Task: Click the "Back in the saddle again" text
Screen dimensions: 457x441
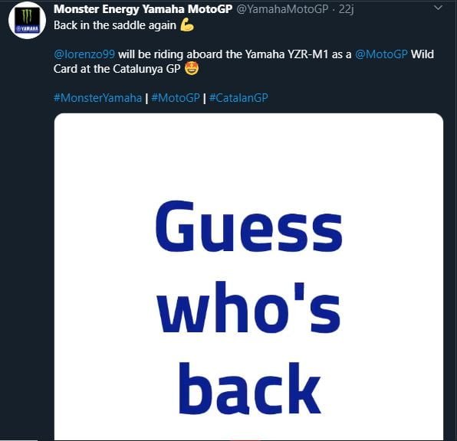Action: tap(115, 25)
